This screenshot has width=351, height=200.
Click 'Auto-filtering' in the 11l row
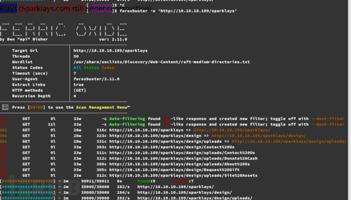127,124
